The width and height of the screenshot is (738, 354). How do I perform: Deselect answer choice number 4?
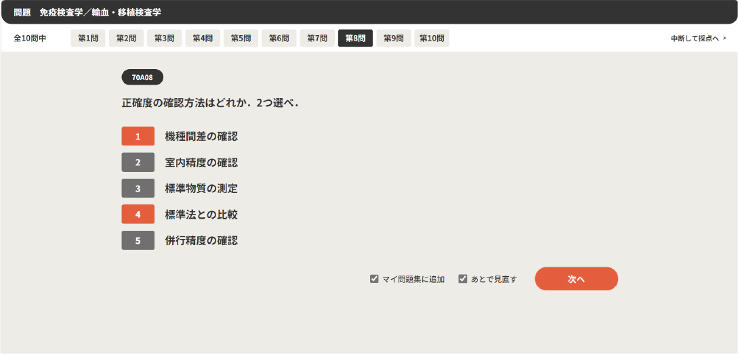point(138,215)
